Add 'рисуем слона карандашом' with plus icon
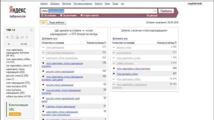Image resolution: width=214 pixels, height=120 pixels. [43, 85]
